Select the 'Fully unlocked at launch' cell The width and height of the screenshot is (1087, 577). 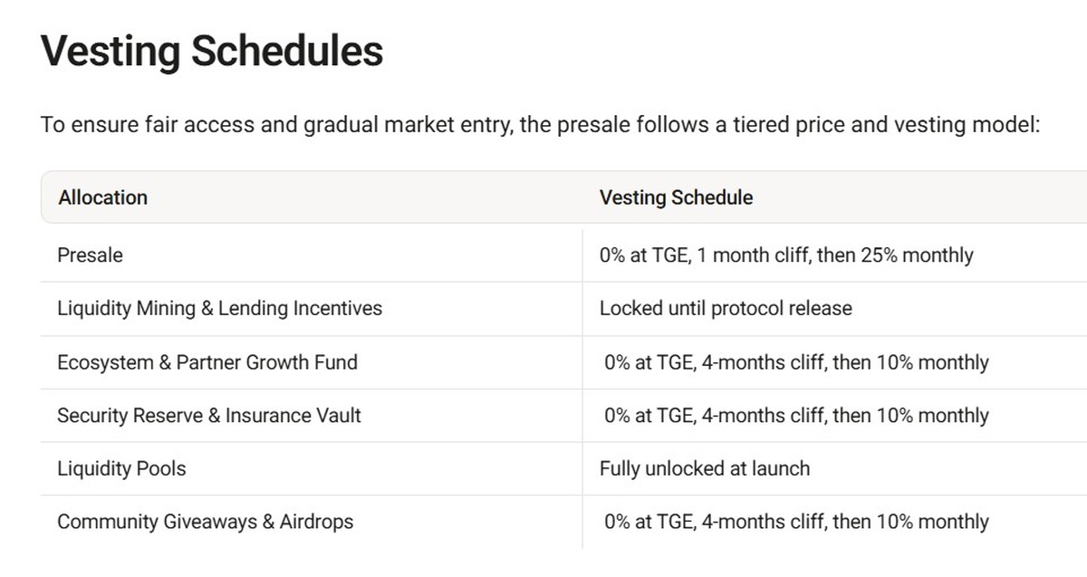[705, 468]
